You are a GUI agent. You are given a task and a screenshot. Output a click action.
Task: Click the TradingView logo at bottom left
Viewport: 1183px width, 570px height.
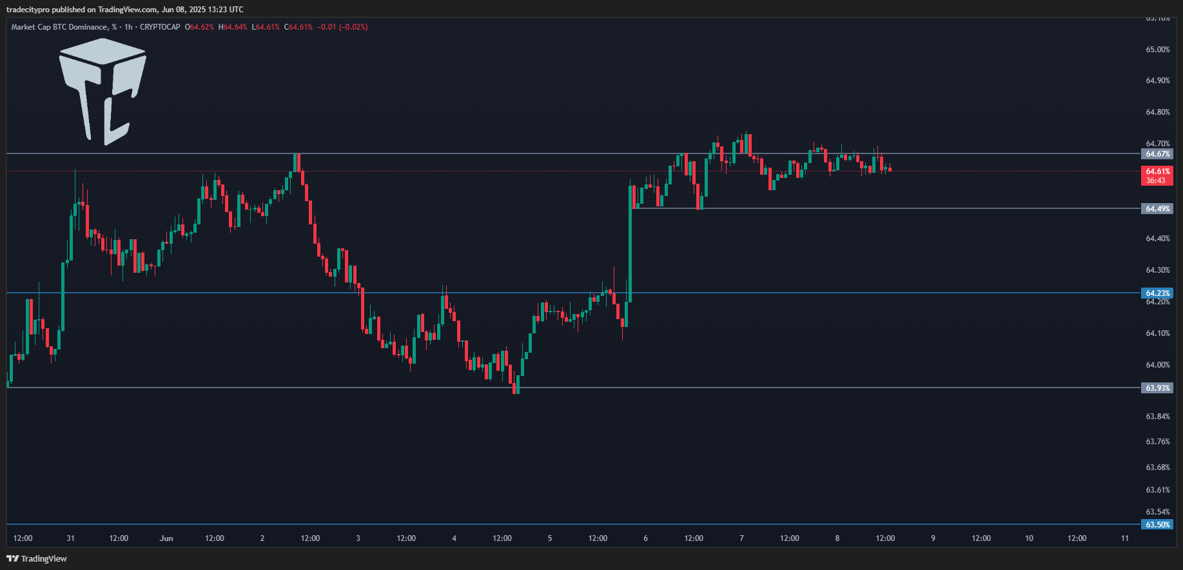pos(37,558)
